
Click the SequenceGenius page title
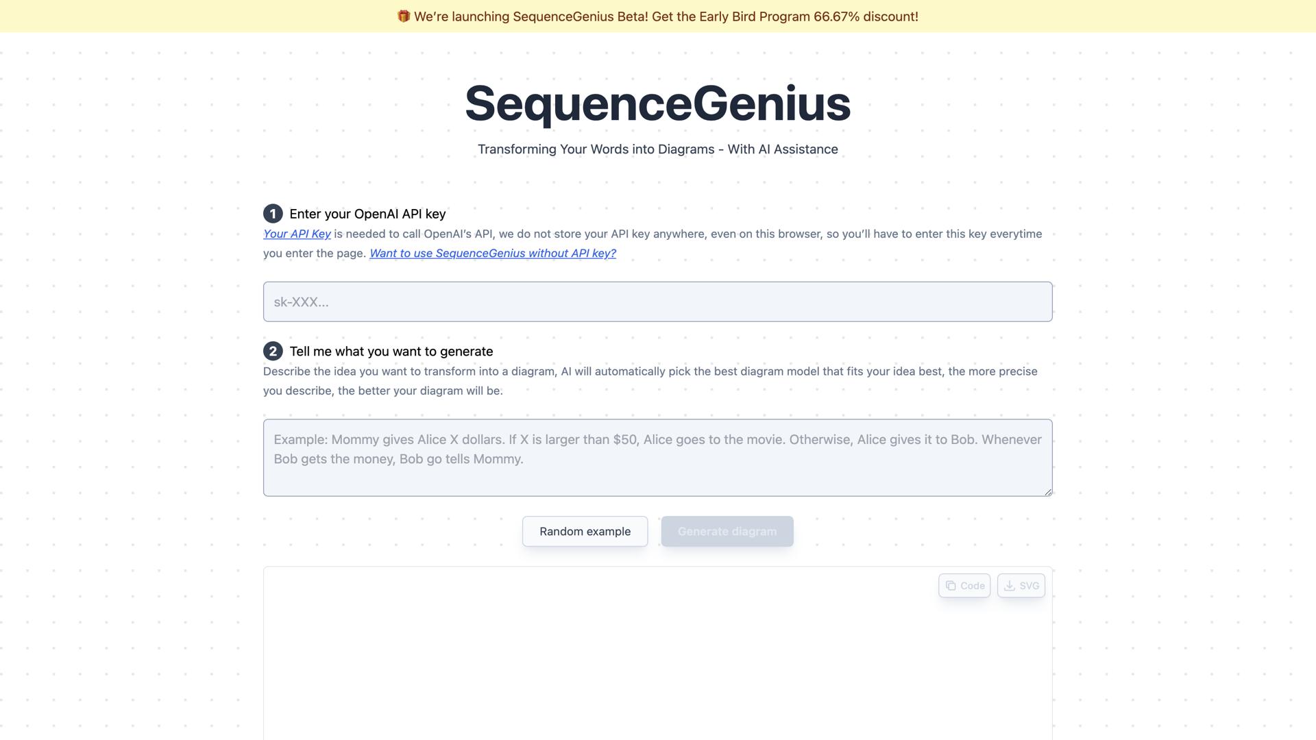(657, 103)
